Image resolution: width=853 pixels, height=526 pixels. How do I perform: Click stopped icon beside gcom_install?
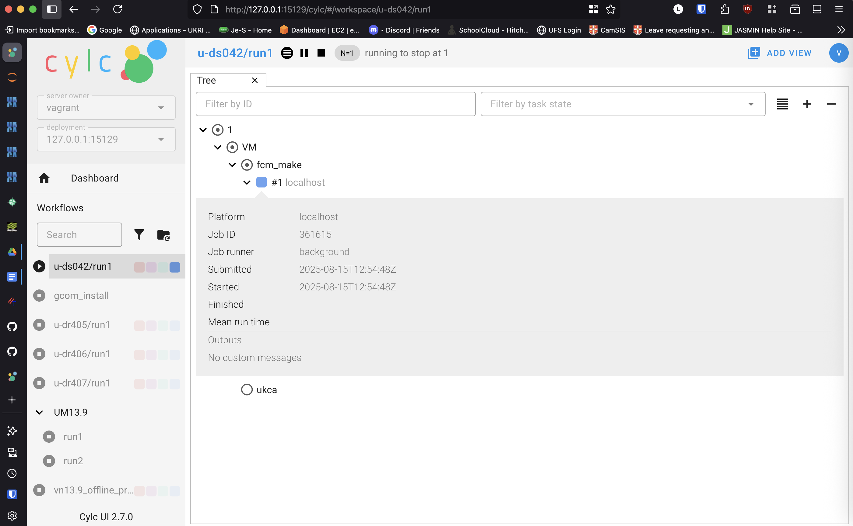click(x=39, y=296)
